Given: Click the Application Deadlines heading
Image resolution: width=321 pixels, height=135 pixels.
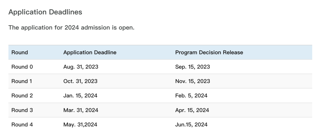Looking at the screenshot, I should 45,12.
